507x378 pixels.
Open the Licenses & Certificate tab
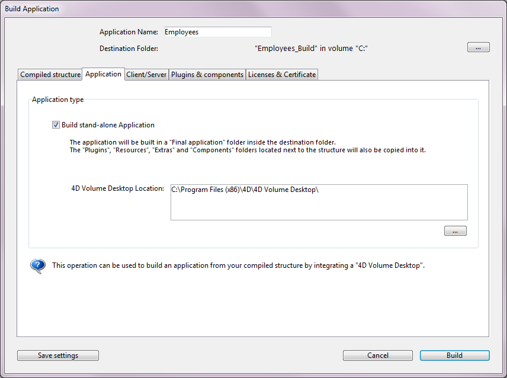click(282, 75)
